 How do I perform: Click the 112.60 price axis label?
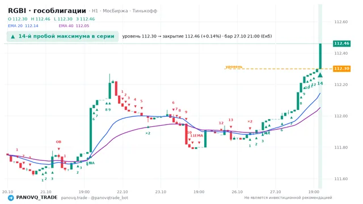(341, 22)
